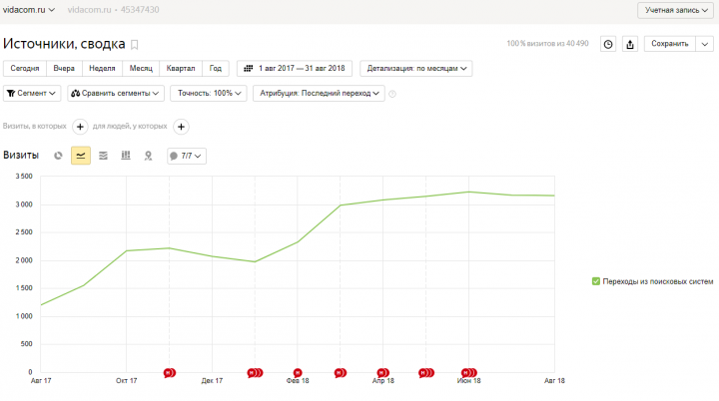Click the export/share icon
The image size is (719, 401).
coord(630,44)
